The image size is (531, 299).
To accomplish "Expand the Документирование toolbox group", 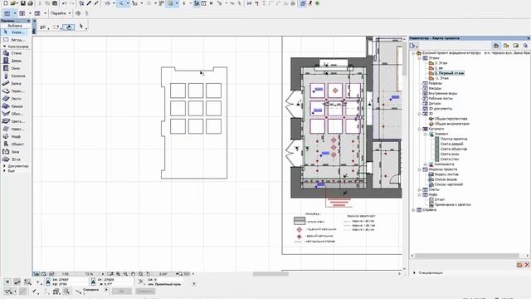I will 4,166.
